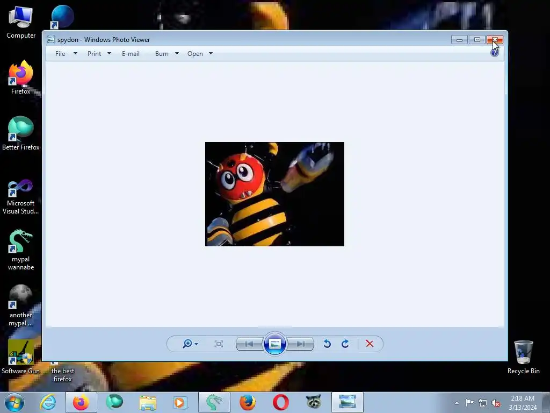Click the muted volume tray icon
Image resolution: width=550 pixels, height=413 pixels.
tap(496, 403)
